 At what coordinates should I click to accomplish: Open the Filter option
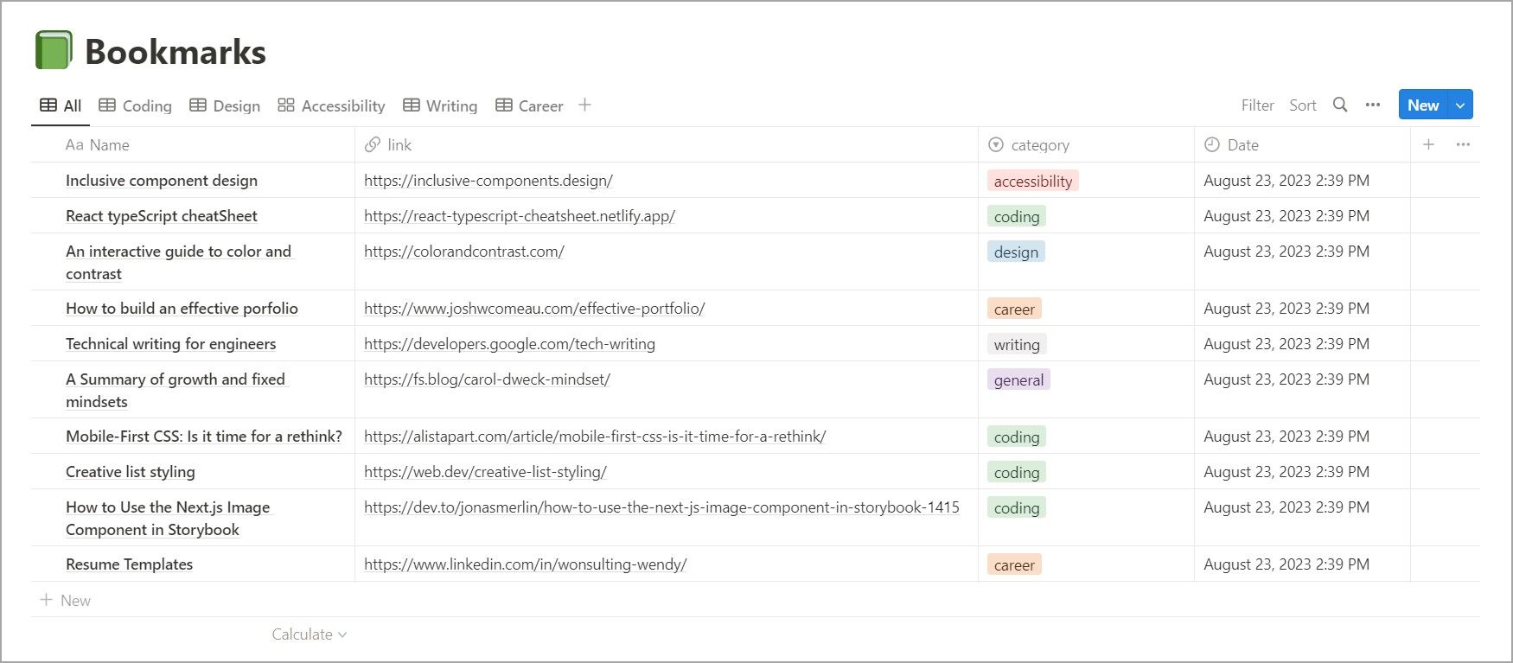(1257, 105)
